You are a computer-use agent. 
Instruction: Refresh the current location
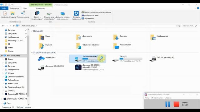click(179, 26)
